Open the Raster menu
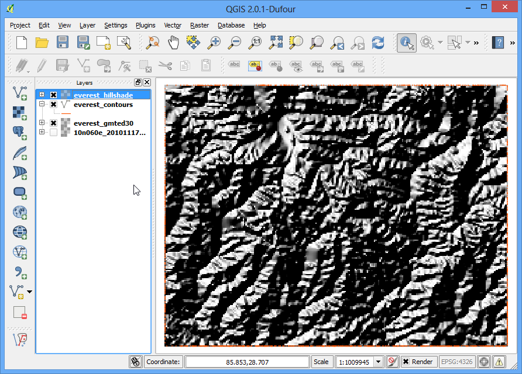Screen dimensions: 522x374 [x=200, y=25]
